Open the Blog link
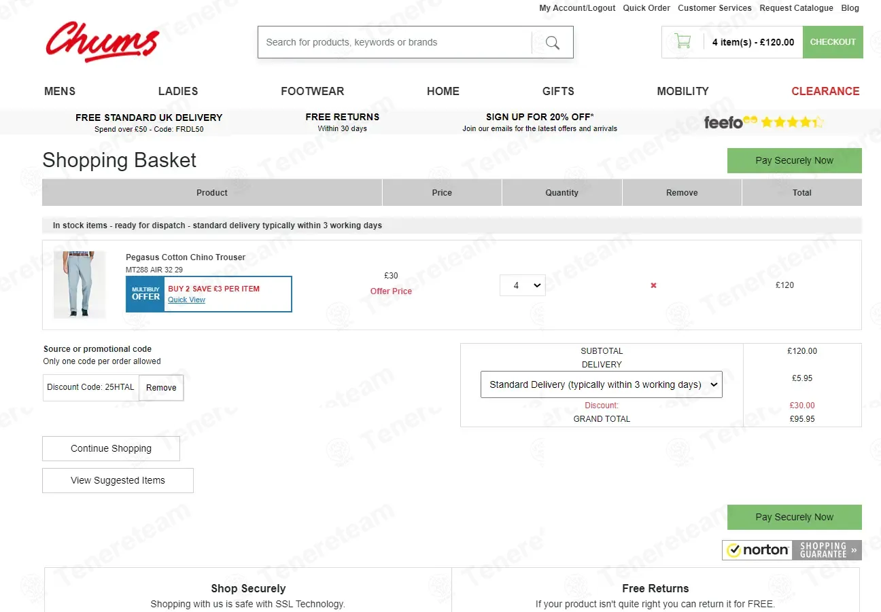 (x=850, y=8)
